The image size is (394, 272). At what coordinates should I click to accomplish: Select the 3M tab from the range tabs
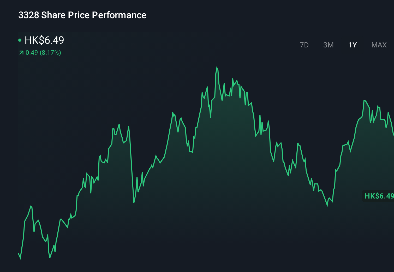pyautogui.click(x=328, y=45)
